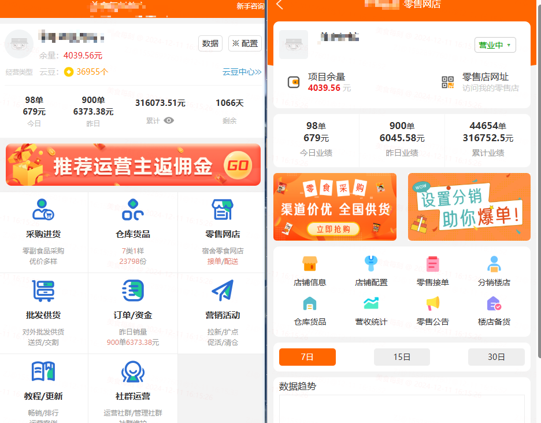This screenshot has width=541, height=423.
Task: Switch to the 15日 tab
Action: pyautogui.click(x=402, y=356)
